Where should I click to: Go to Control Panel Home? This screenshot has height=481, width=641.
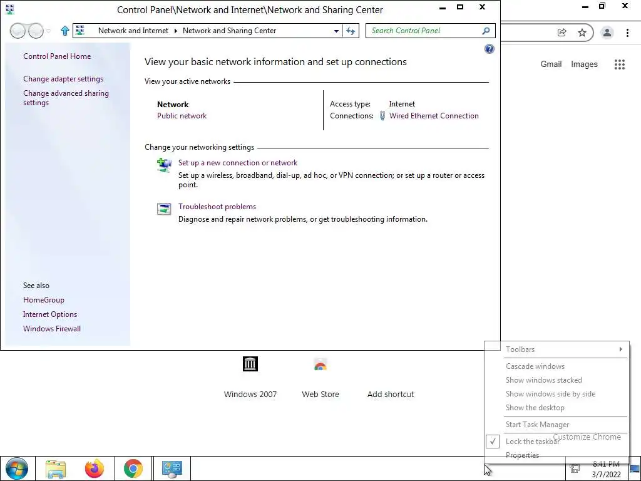(x=57, y=56)
